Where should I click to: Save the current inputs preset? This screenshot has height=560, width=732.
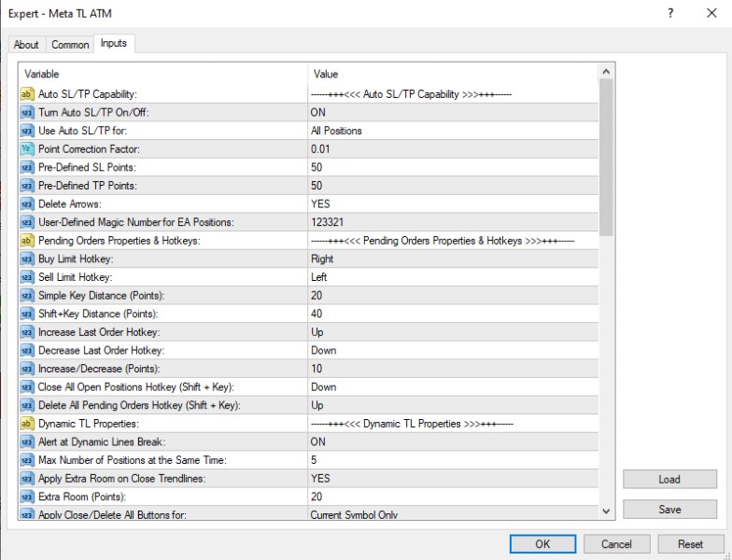tap(669, 510)
